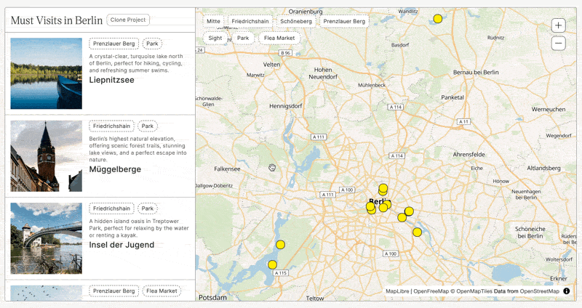The width and height of the screenshot is (582, 308).
Task: Click the Must Visits in Berlin heading
Action: [57, 20]
